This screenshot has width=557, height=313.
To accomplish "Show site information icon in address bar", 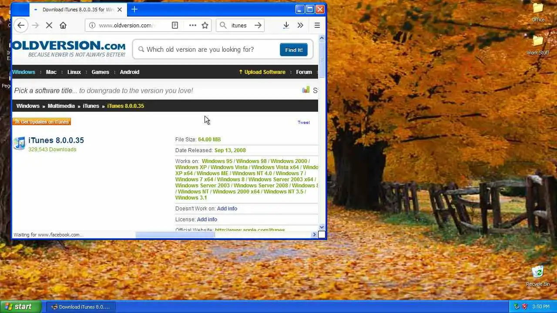I will point(92,25).
